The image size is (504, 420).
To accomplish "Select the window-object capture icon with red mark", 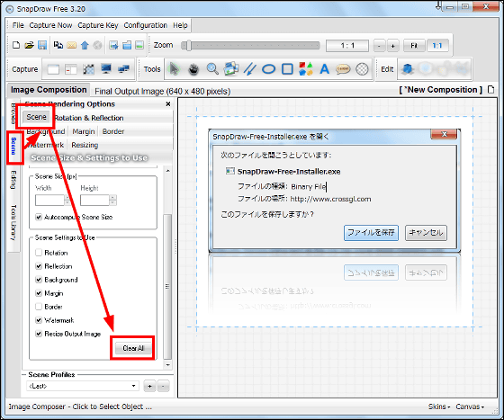I will click(71, 69).
